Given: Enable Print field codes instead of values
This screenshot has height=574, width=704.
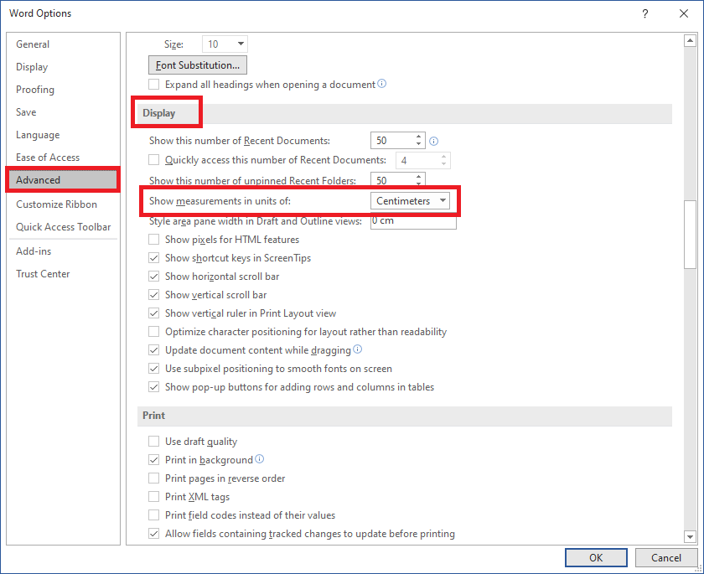Looking at the screenshot, I should (x=154, y=515).
